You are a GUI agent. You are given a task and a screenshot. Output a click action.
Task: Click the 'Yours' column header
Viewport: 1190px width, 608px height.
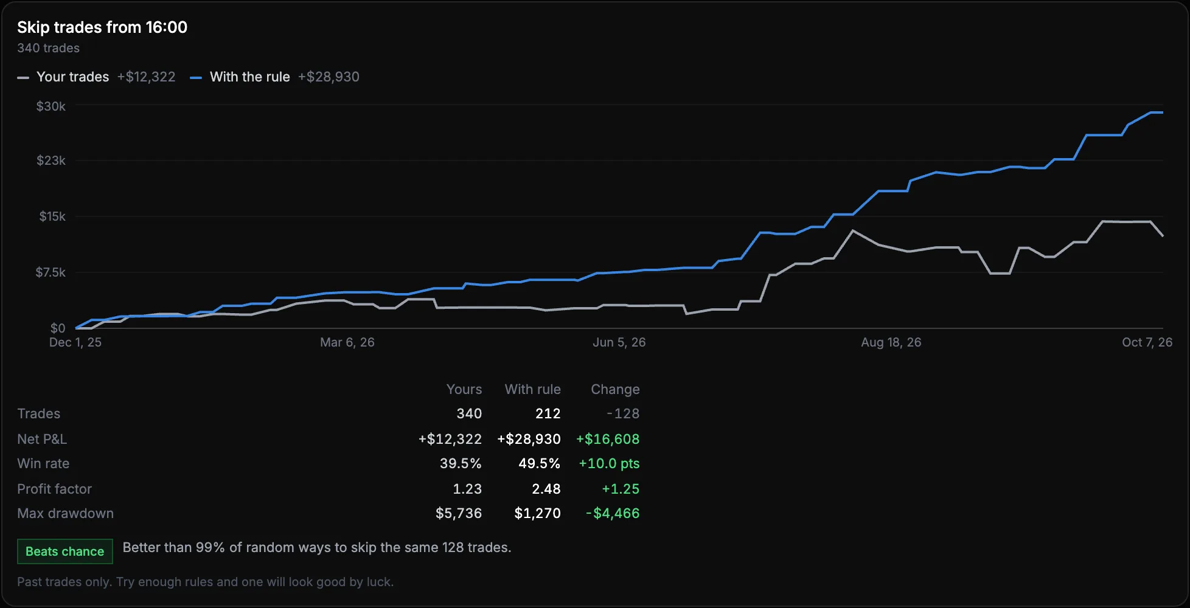tap(464, 389)
